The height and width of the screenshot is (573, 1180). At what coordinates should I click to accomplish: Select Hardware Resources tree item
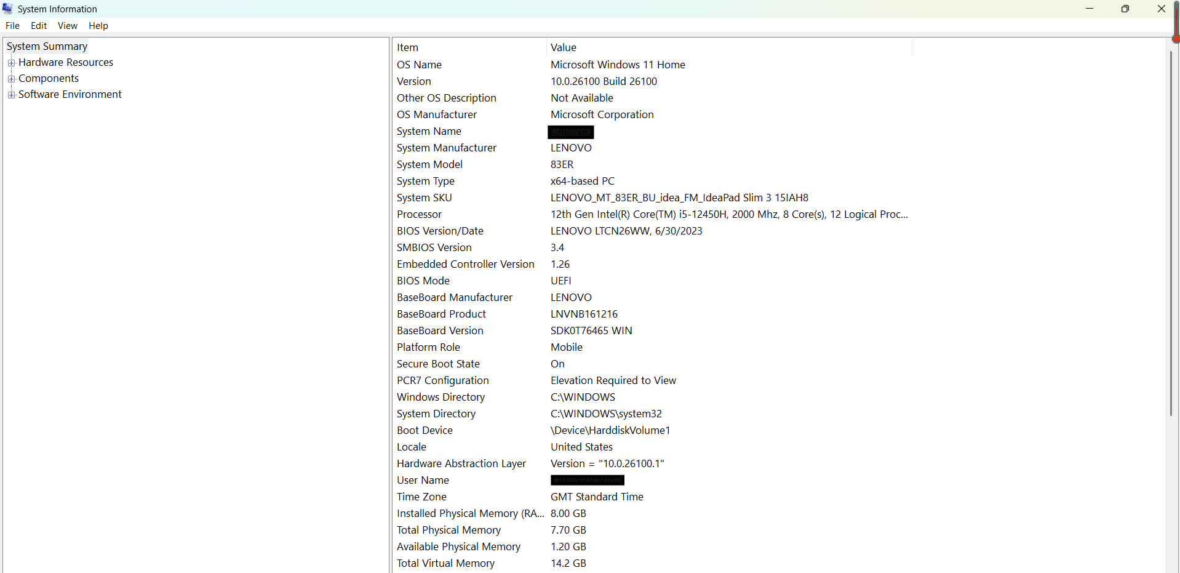pos(66,62)
